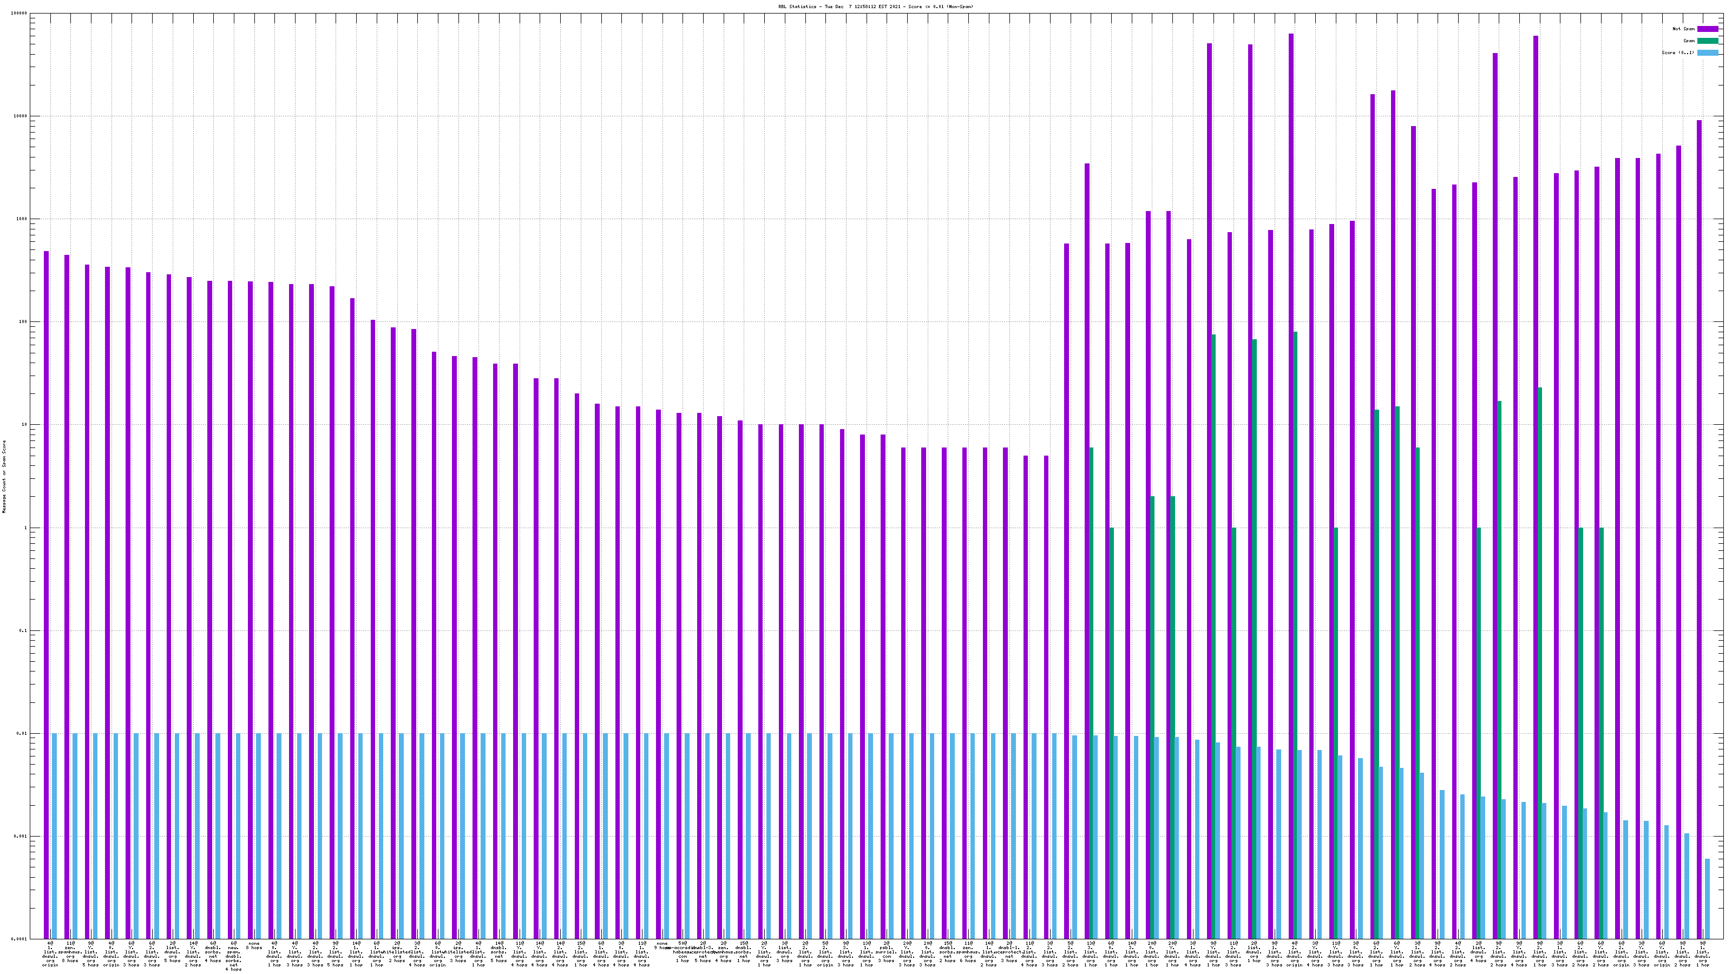Click the 100000 y-axis tick label

tap(19, 14)
